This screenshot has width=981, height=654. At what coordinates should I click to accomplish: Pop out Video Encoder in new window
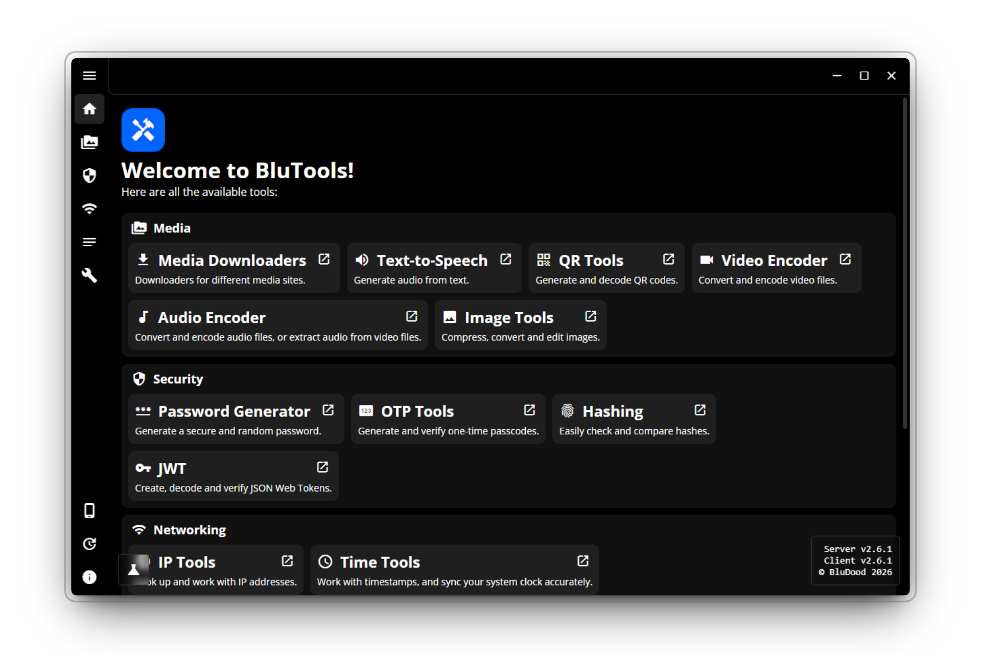pos(845,259)
